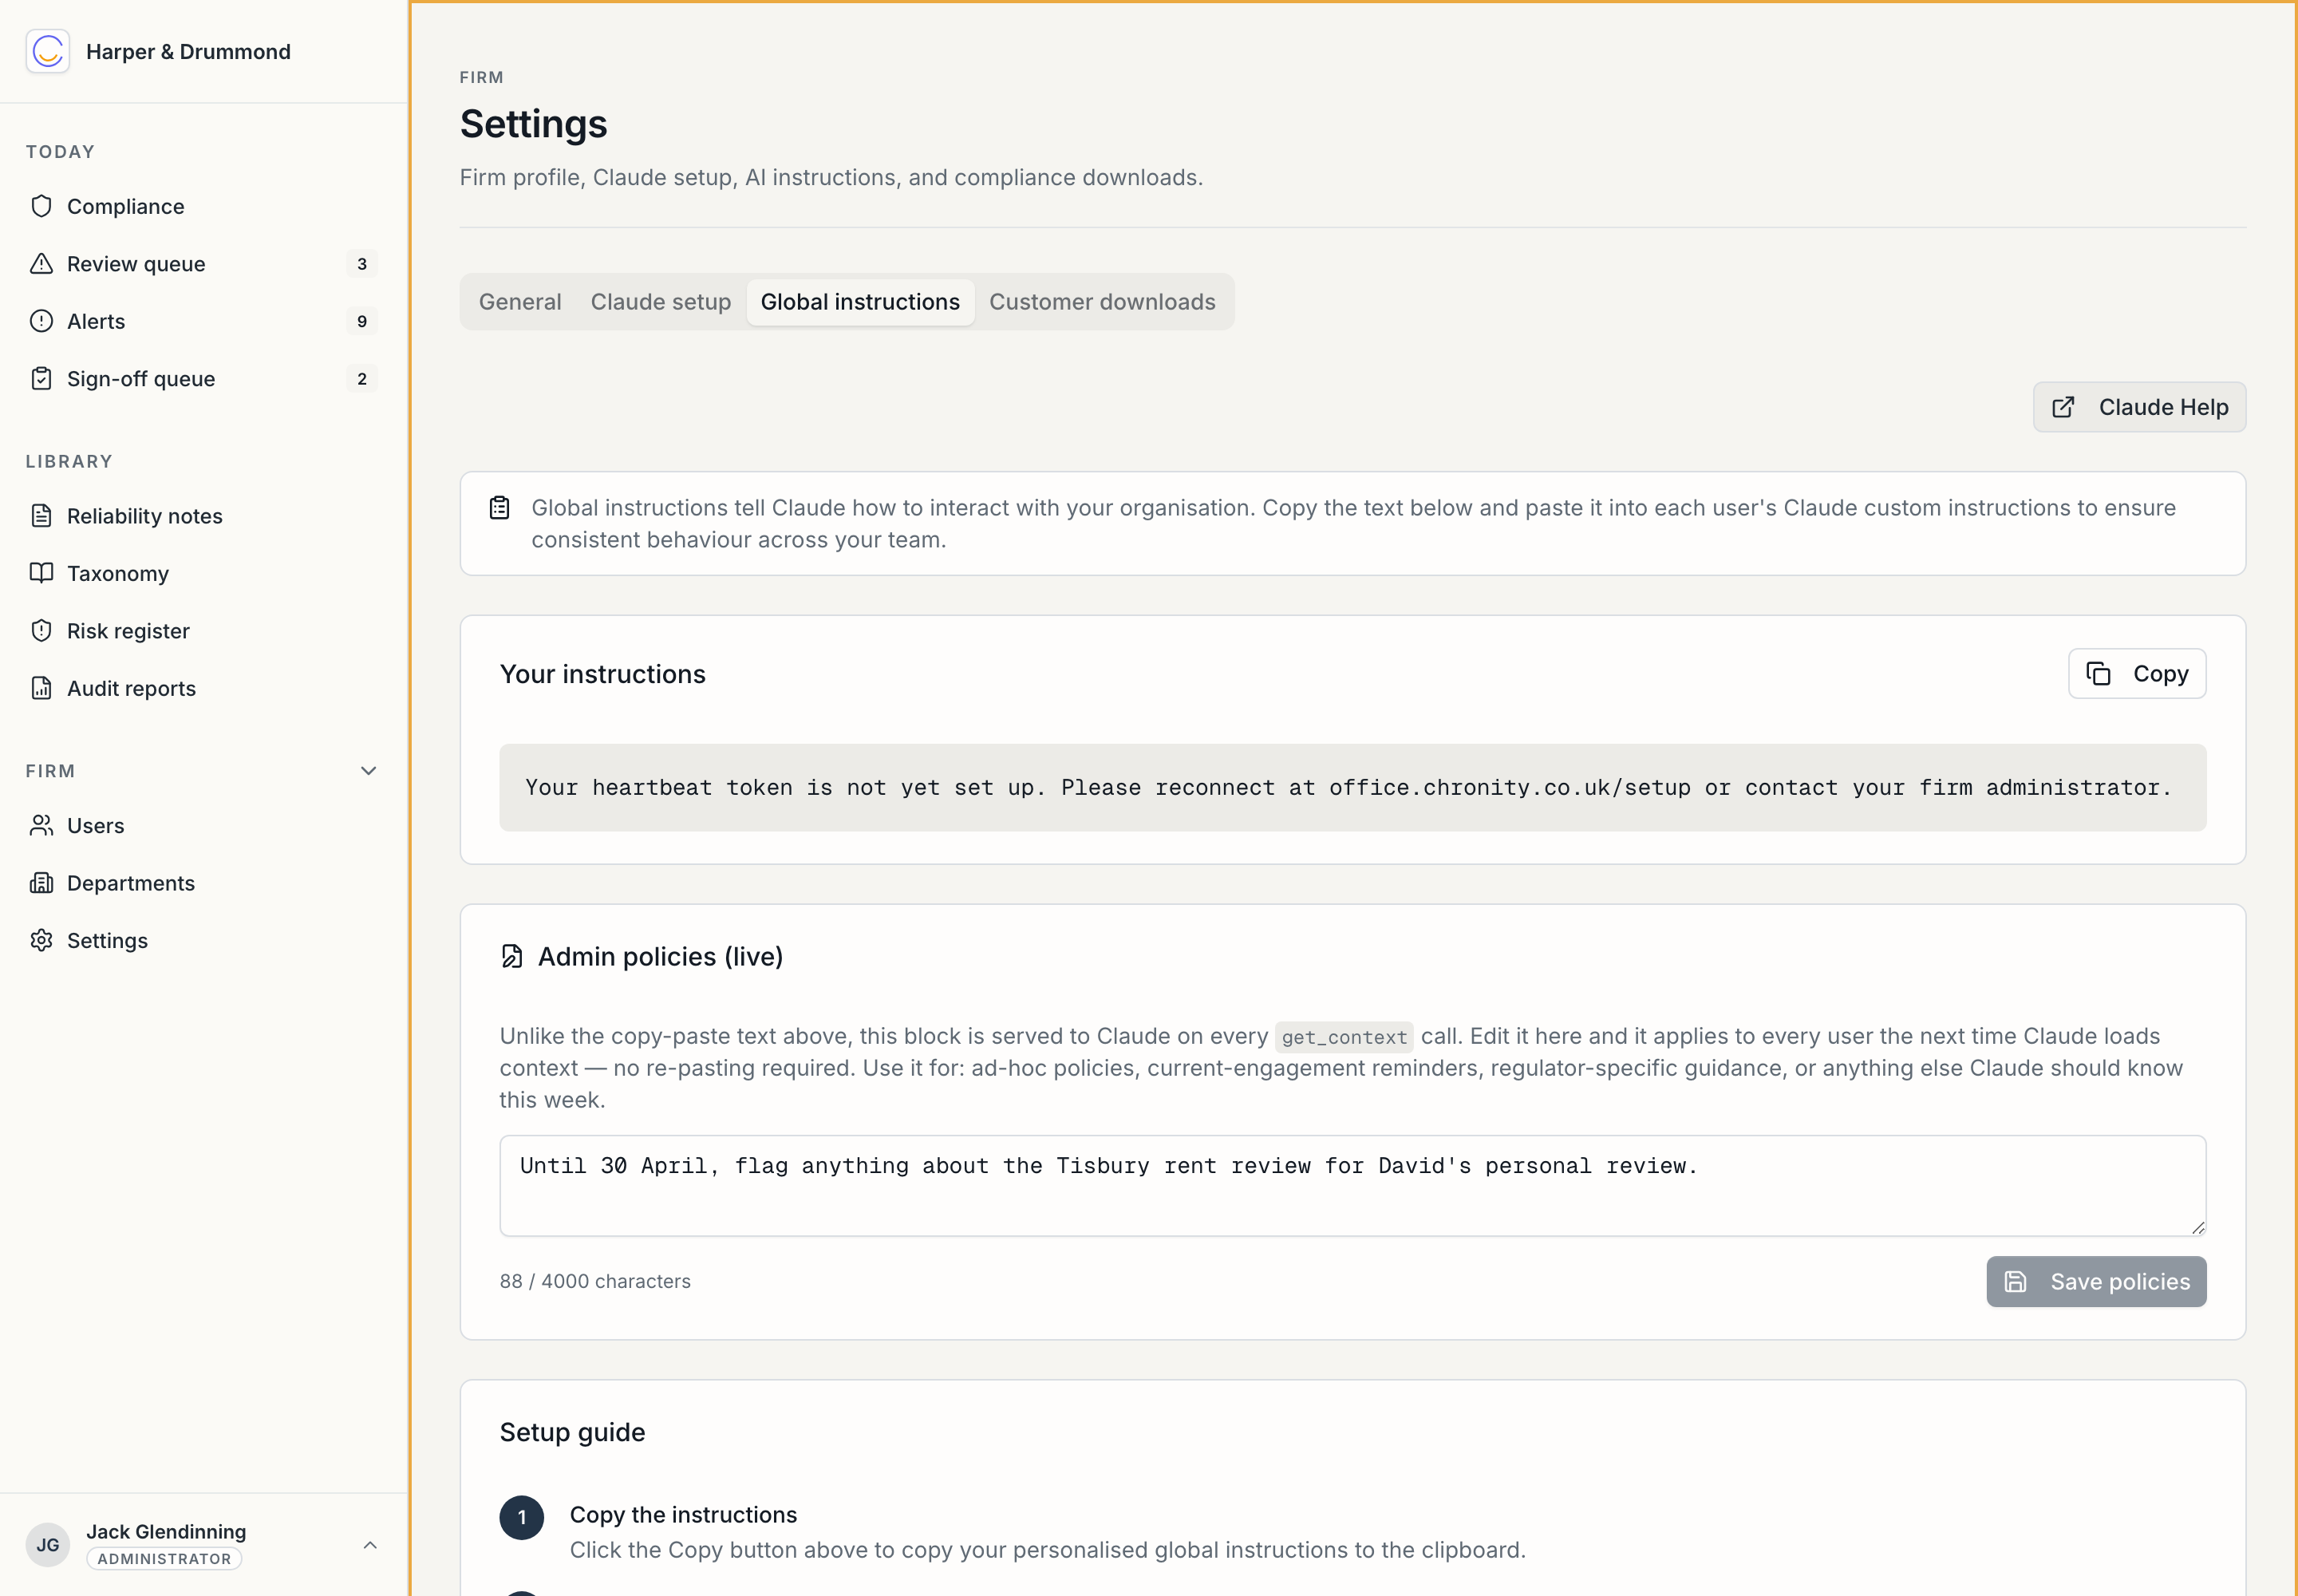Open Taxonomy library page
Image resolution: width=2298 pixels, height=1596 pixels.
click(204, 573)
